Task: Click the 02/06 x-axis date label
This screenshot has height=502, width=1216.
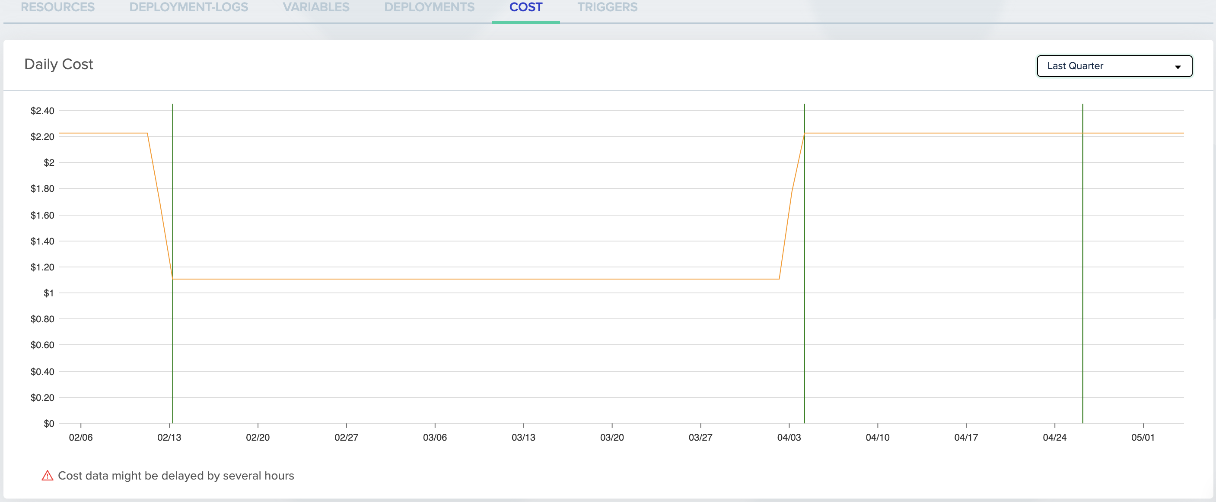Action: [81, 437]
